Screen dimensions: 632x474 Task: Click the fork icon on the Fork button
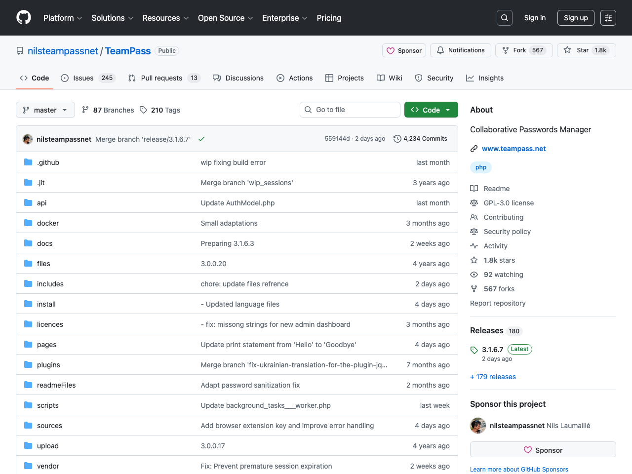coord(506,50)
